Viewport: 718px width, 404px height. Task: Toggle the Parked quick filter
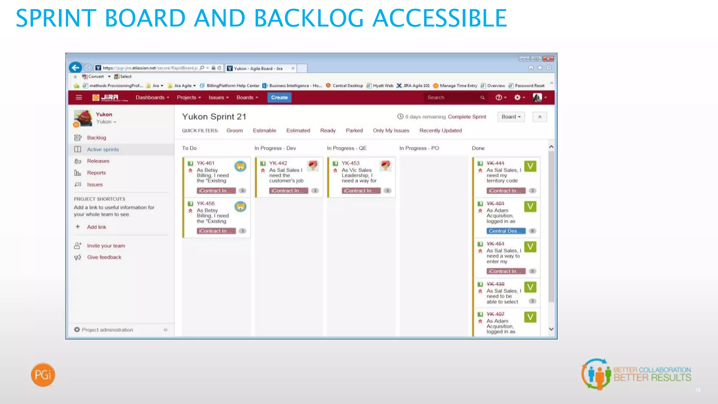[x=354, y=130]
